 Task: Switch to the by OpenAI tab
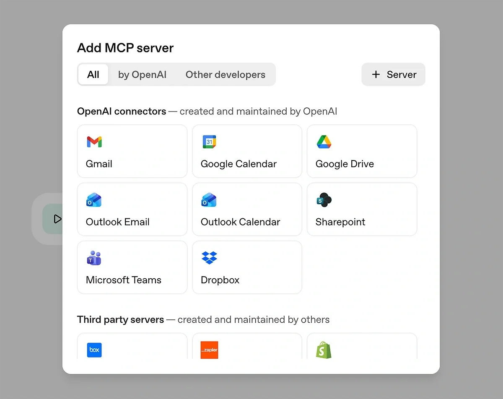(x=142, y=74)
